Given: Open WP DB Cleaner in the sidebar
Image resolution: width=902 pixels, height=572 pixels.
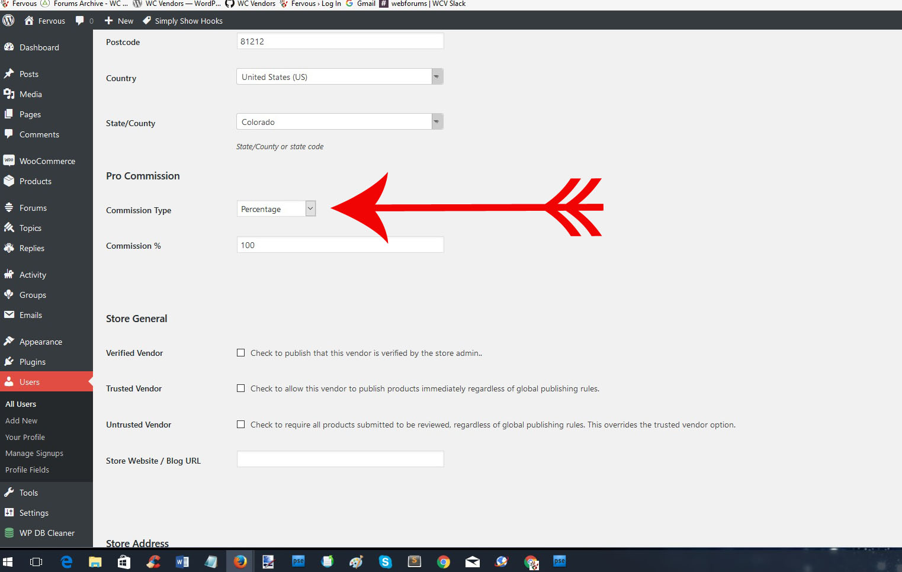Looking at the screenshot, I should (47, 533).
